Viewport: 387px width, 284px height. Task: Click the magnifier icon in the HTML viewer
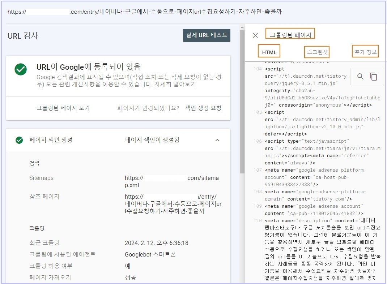click(x=360, y=76)
